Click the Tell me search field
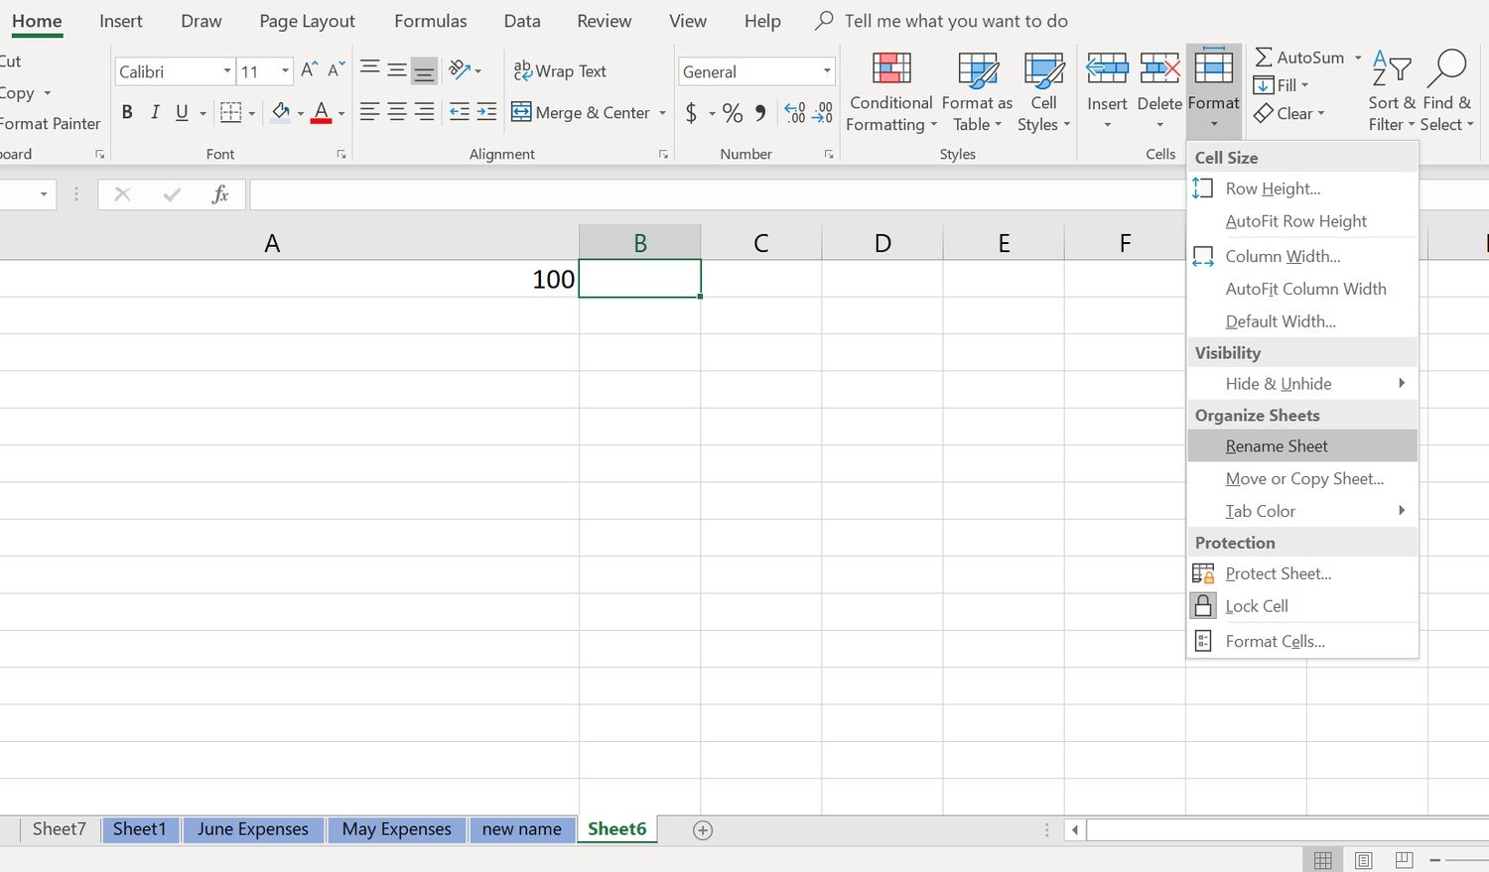The height and width of the screenshot is (872, 1489). click(955, 21)
